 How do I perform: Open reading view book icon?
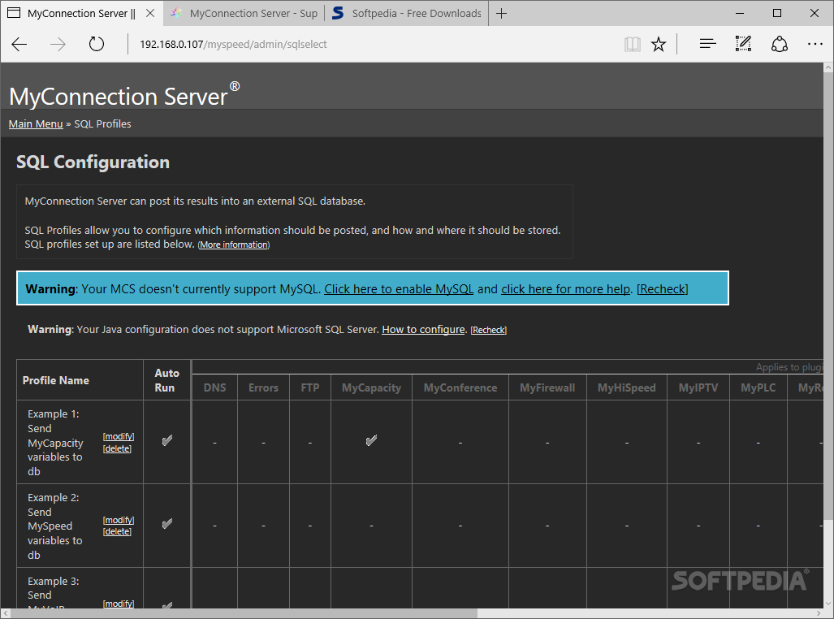(x=632, y=44)
